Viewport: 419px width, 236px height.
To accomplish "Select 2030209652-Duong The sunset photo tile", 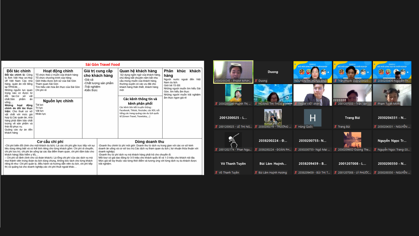I will [x=352, y=141].
